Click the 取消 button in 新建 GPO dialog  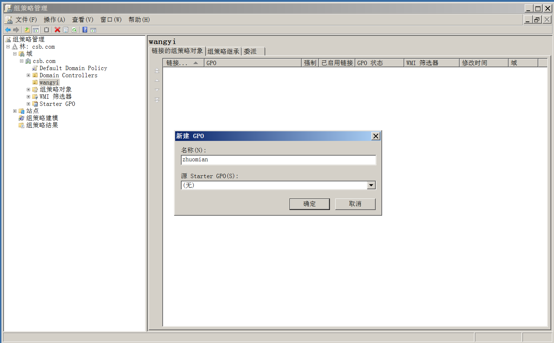(355, 204)
